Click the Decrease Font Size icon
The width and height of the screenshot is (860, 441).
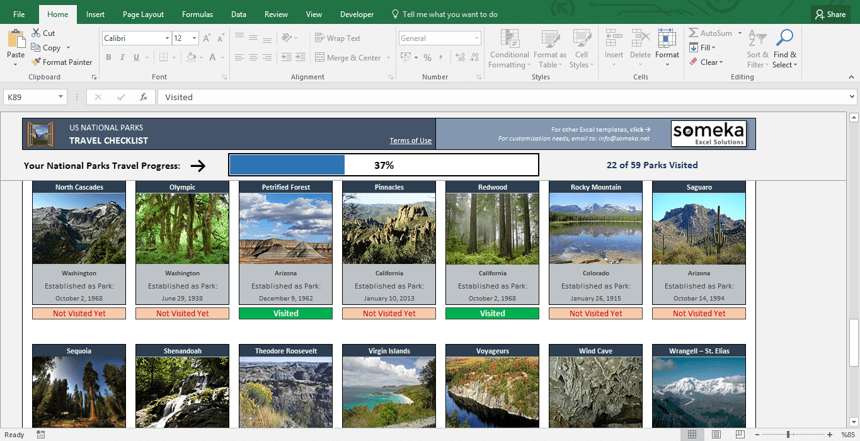[x=221, y=38]
